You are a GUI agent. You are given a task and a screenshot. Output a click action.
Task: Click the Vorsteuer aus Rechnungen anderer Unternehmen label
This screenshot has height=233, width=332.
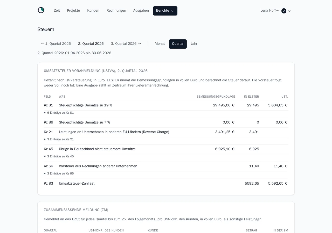[98, 166]
